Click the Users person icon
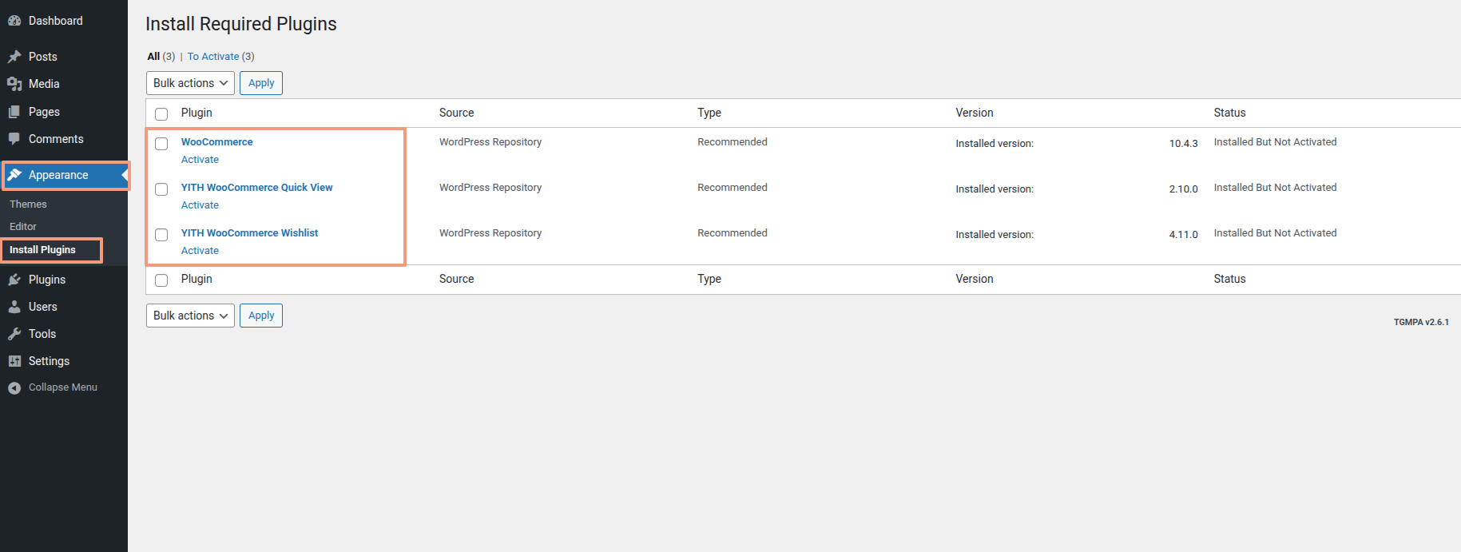The height and width of the screenshot is (552, 1461). pyautogui.click(x=14, y=307)
